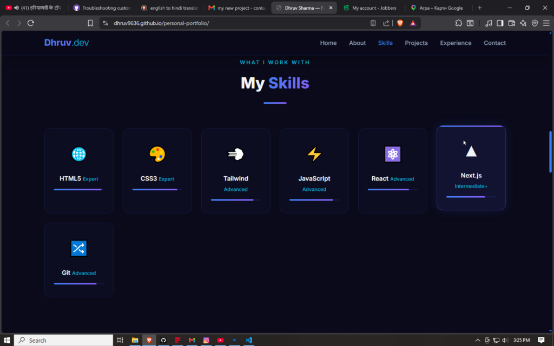The image size is (554, 346).
Task: Click the Tailwind wind icon
Action: point(236,154)
